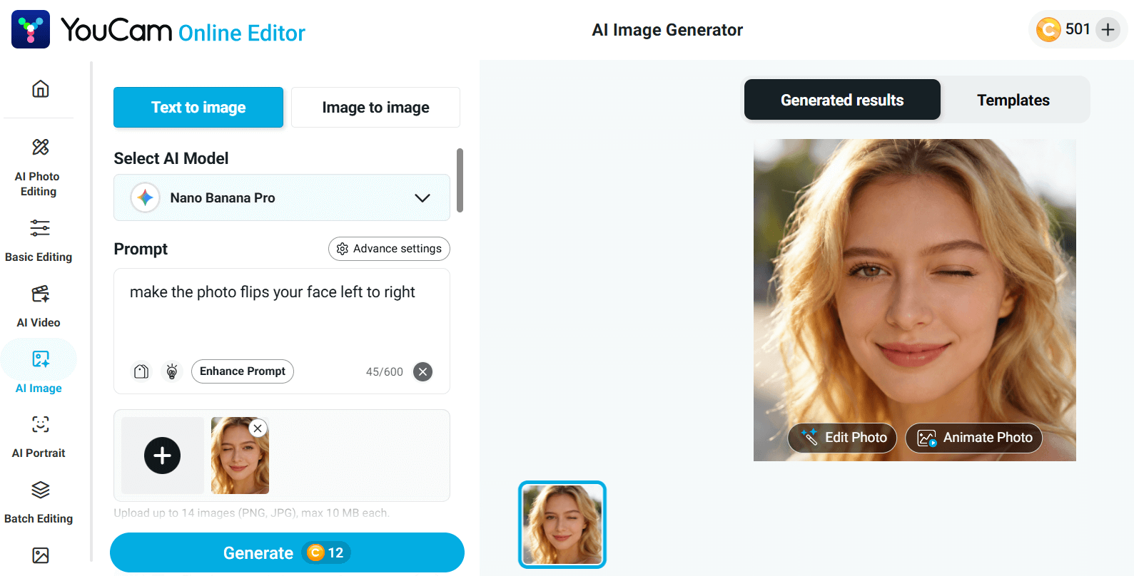The image size is (1134, 576).
Task: Click Edit Photo on generated result
Action: click(843, 438)
